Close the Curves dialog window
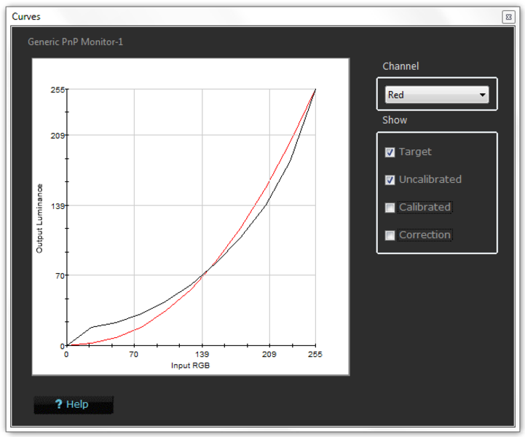The height and width of the screenshot is (437, 525). coord(508,16)
